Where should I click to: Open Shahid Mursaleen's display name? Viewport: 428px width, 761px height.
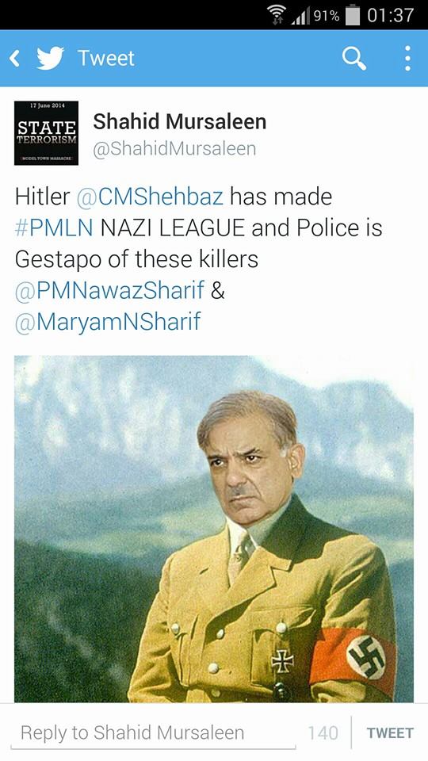click(180, 121)
